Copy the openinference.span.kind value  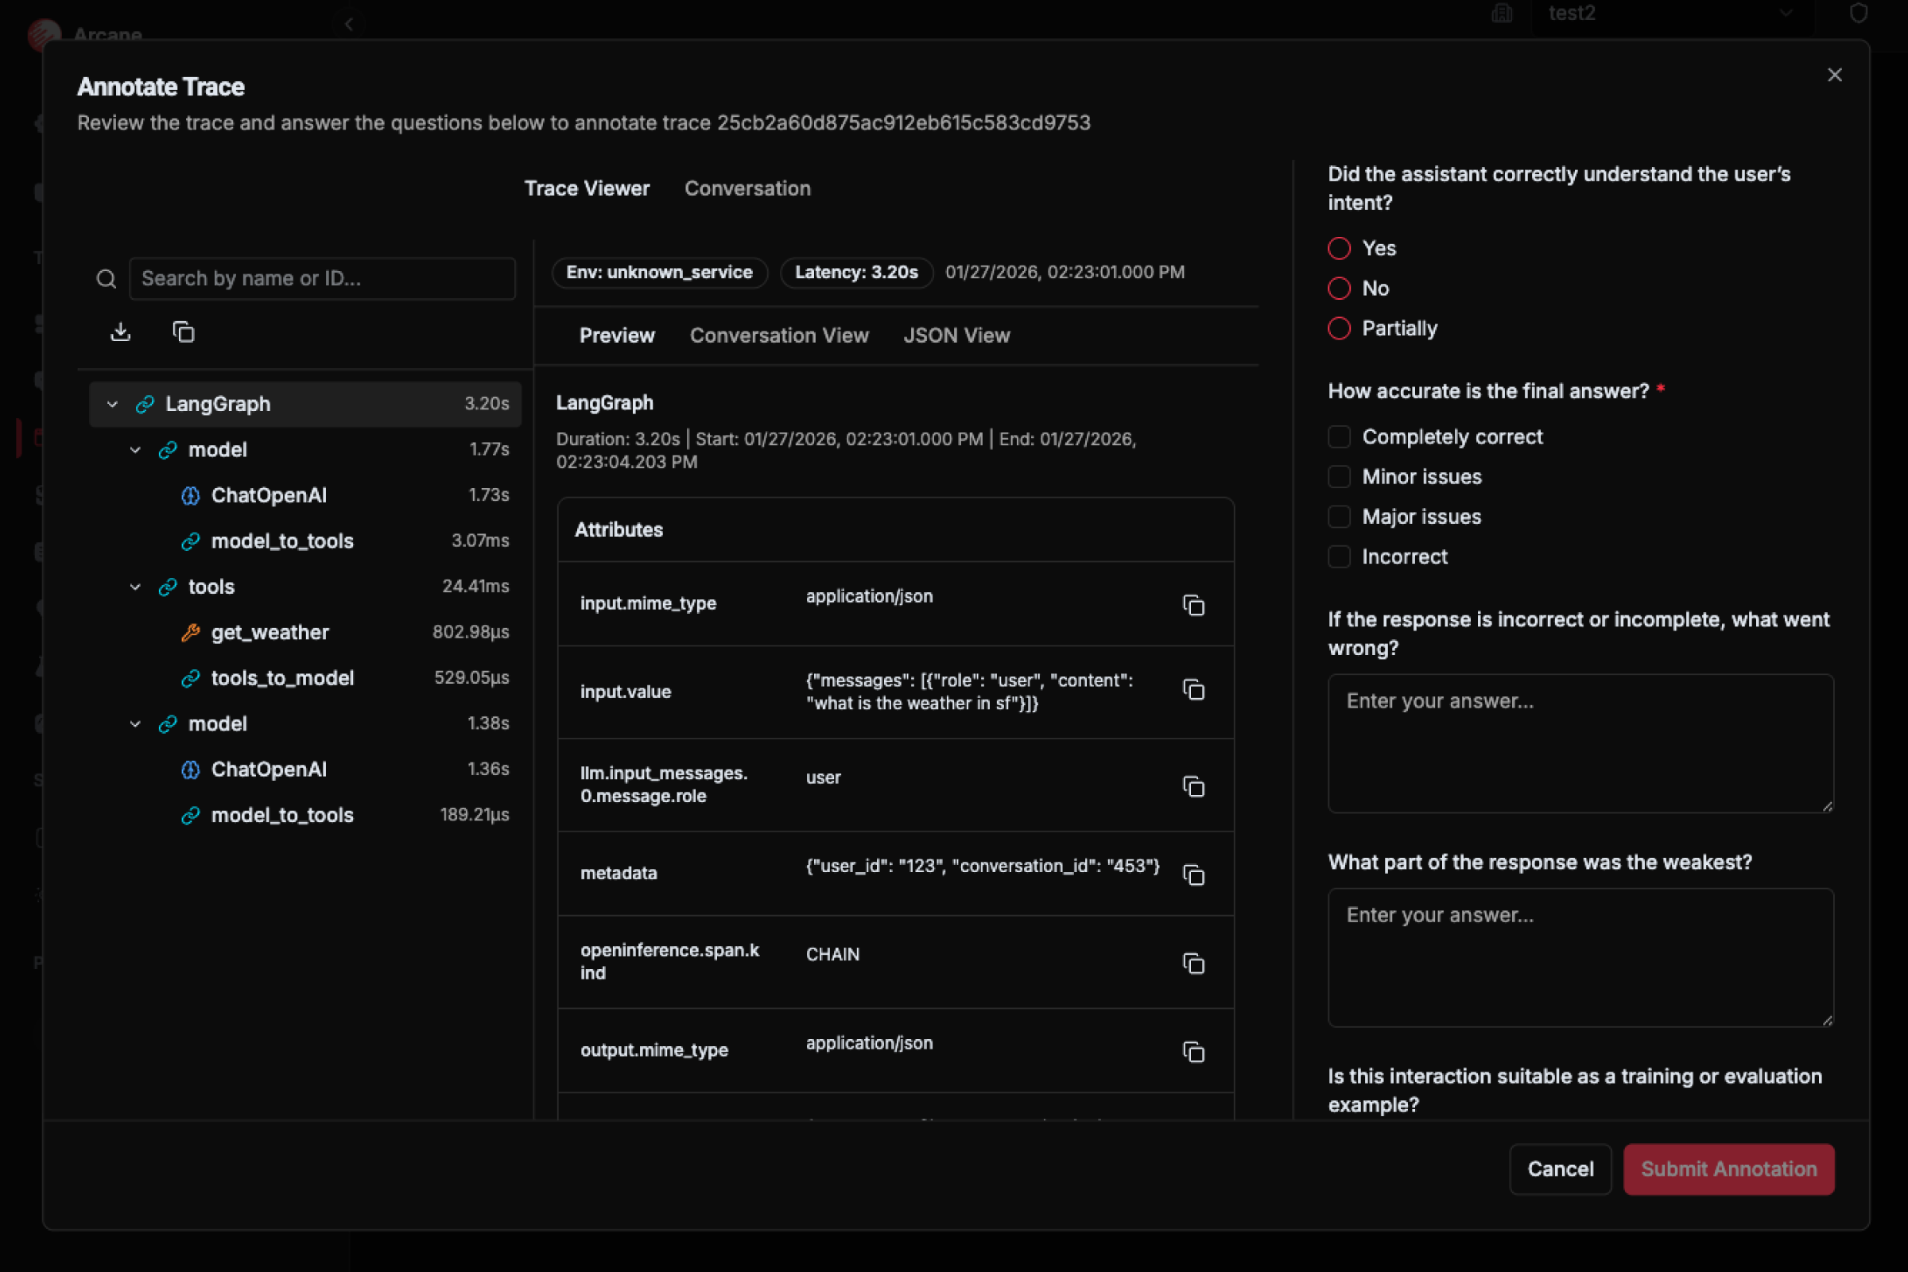pyautogui.click(x=1193, y=963)
